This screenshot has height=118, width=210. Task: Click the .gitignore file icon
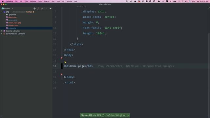[7, 14]
